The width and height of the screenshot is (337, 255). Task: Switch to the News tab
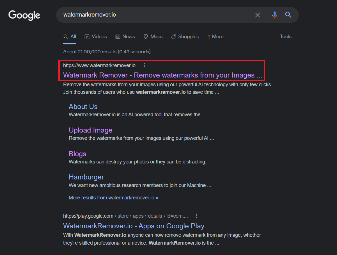(x=125, y=37)
